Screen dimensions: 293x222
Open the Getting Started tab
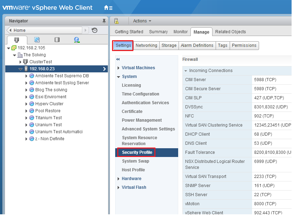click(x=129, y=32)
